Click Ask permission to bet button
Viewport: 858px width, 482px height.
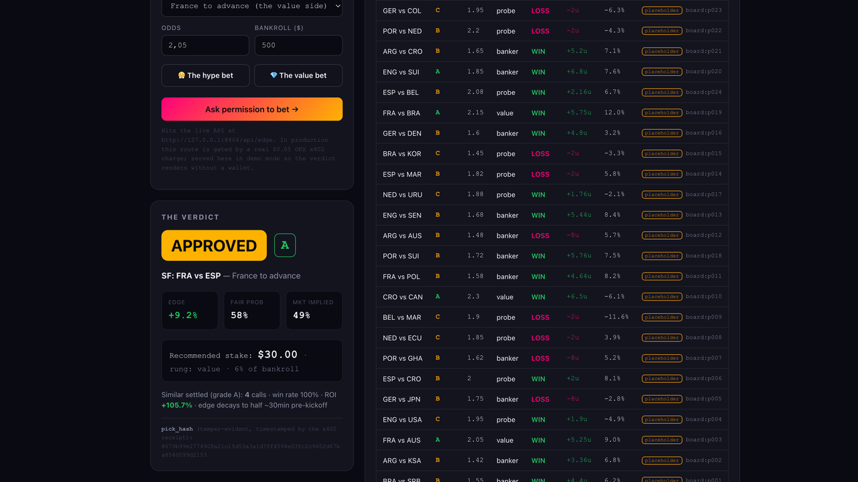[x=252, y=109]
